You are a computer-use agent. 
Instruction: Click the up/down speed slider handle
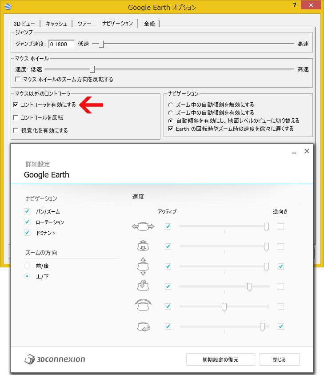tap(266, 267)
